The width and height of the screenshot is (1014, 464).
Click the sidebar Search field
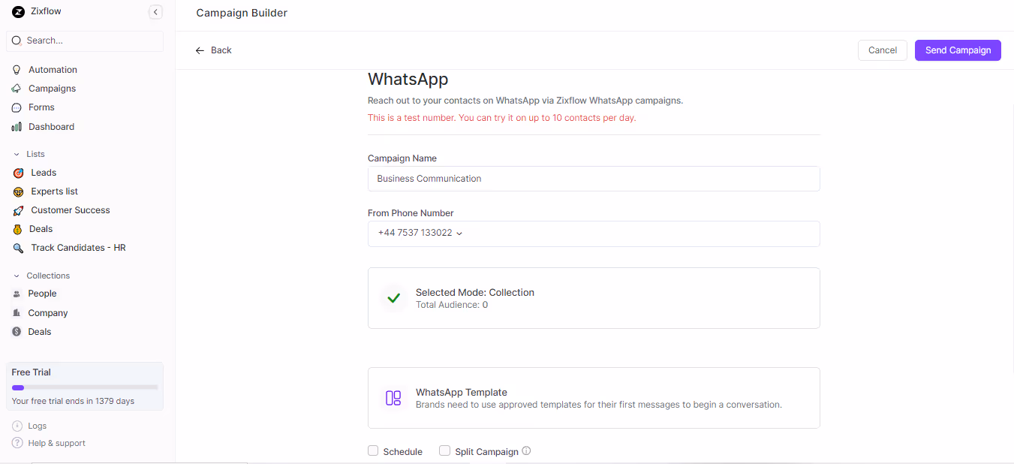click(85, 41)
